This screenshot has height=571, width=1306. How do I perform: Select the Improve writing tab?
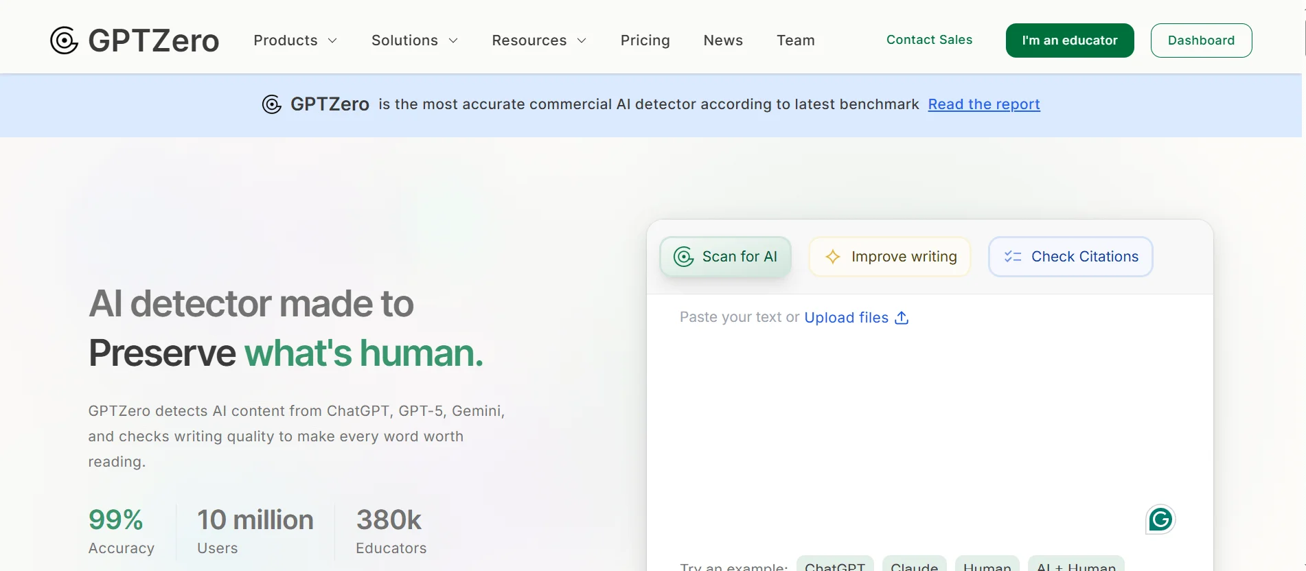(x=890, y=257)
